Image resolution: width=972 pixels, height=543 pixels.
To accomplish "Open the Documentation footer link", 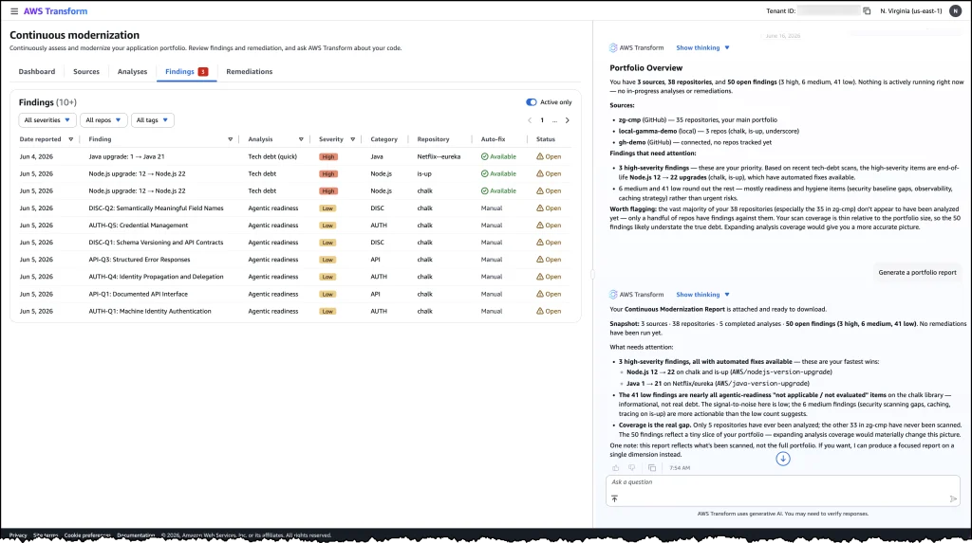I will point(136,535).
